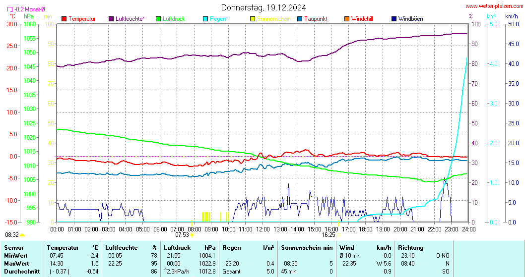Click the 12:00 time axis label
The height and width of the screenshot is (277, 525).
tap(263, 229)
